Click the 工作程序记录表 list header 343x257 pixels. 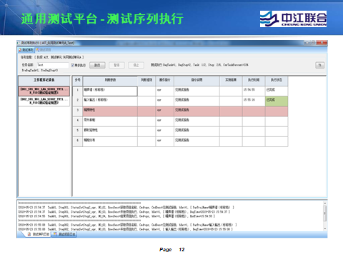[44, 80]
